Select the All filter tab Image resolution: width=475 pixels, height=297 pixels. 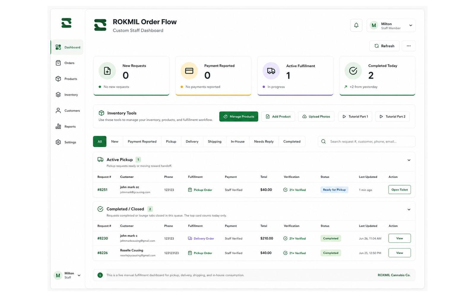click(100, 141)
